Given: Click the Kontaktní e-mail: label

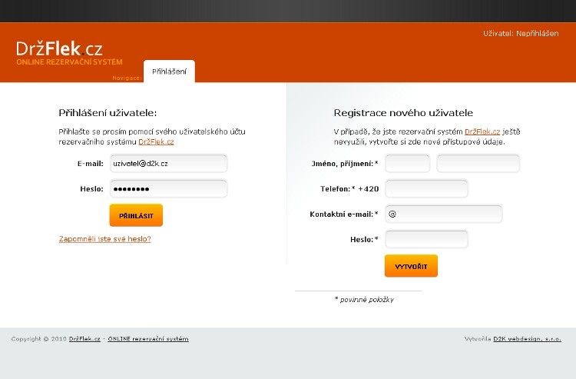Looking at the screenshot, I should 344,214.
